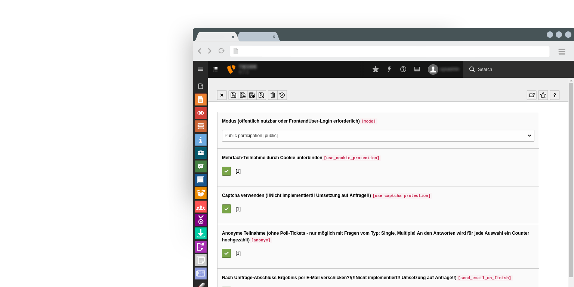
Task: Open the record change history icon
Action: click(282, 95)
